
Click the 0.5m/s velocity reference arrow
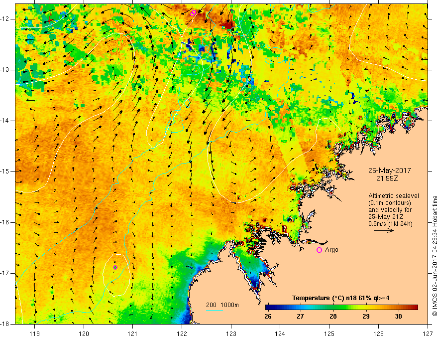coord(384,230)
